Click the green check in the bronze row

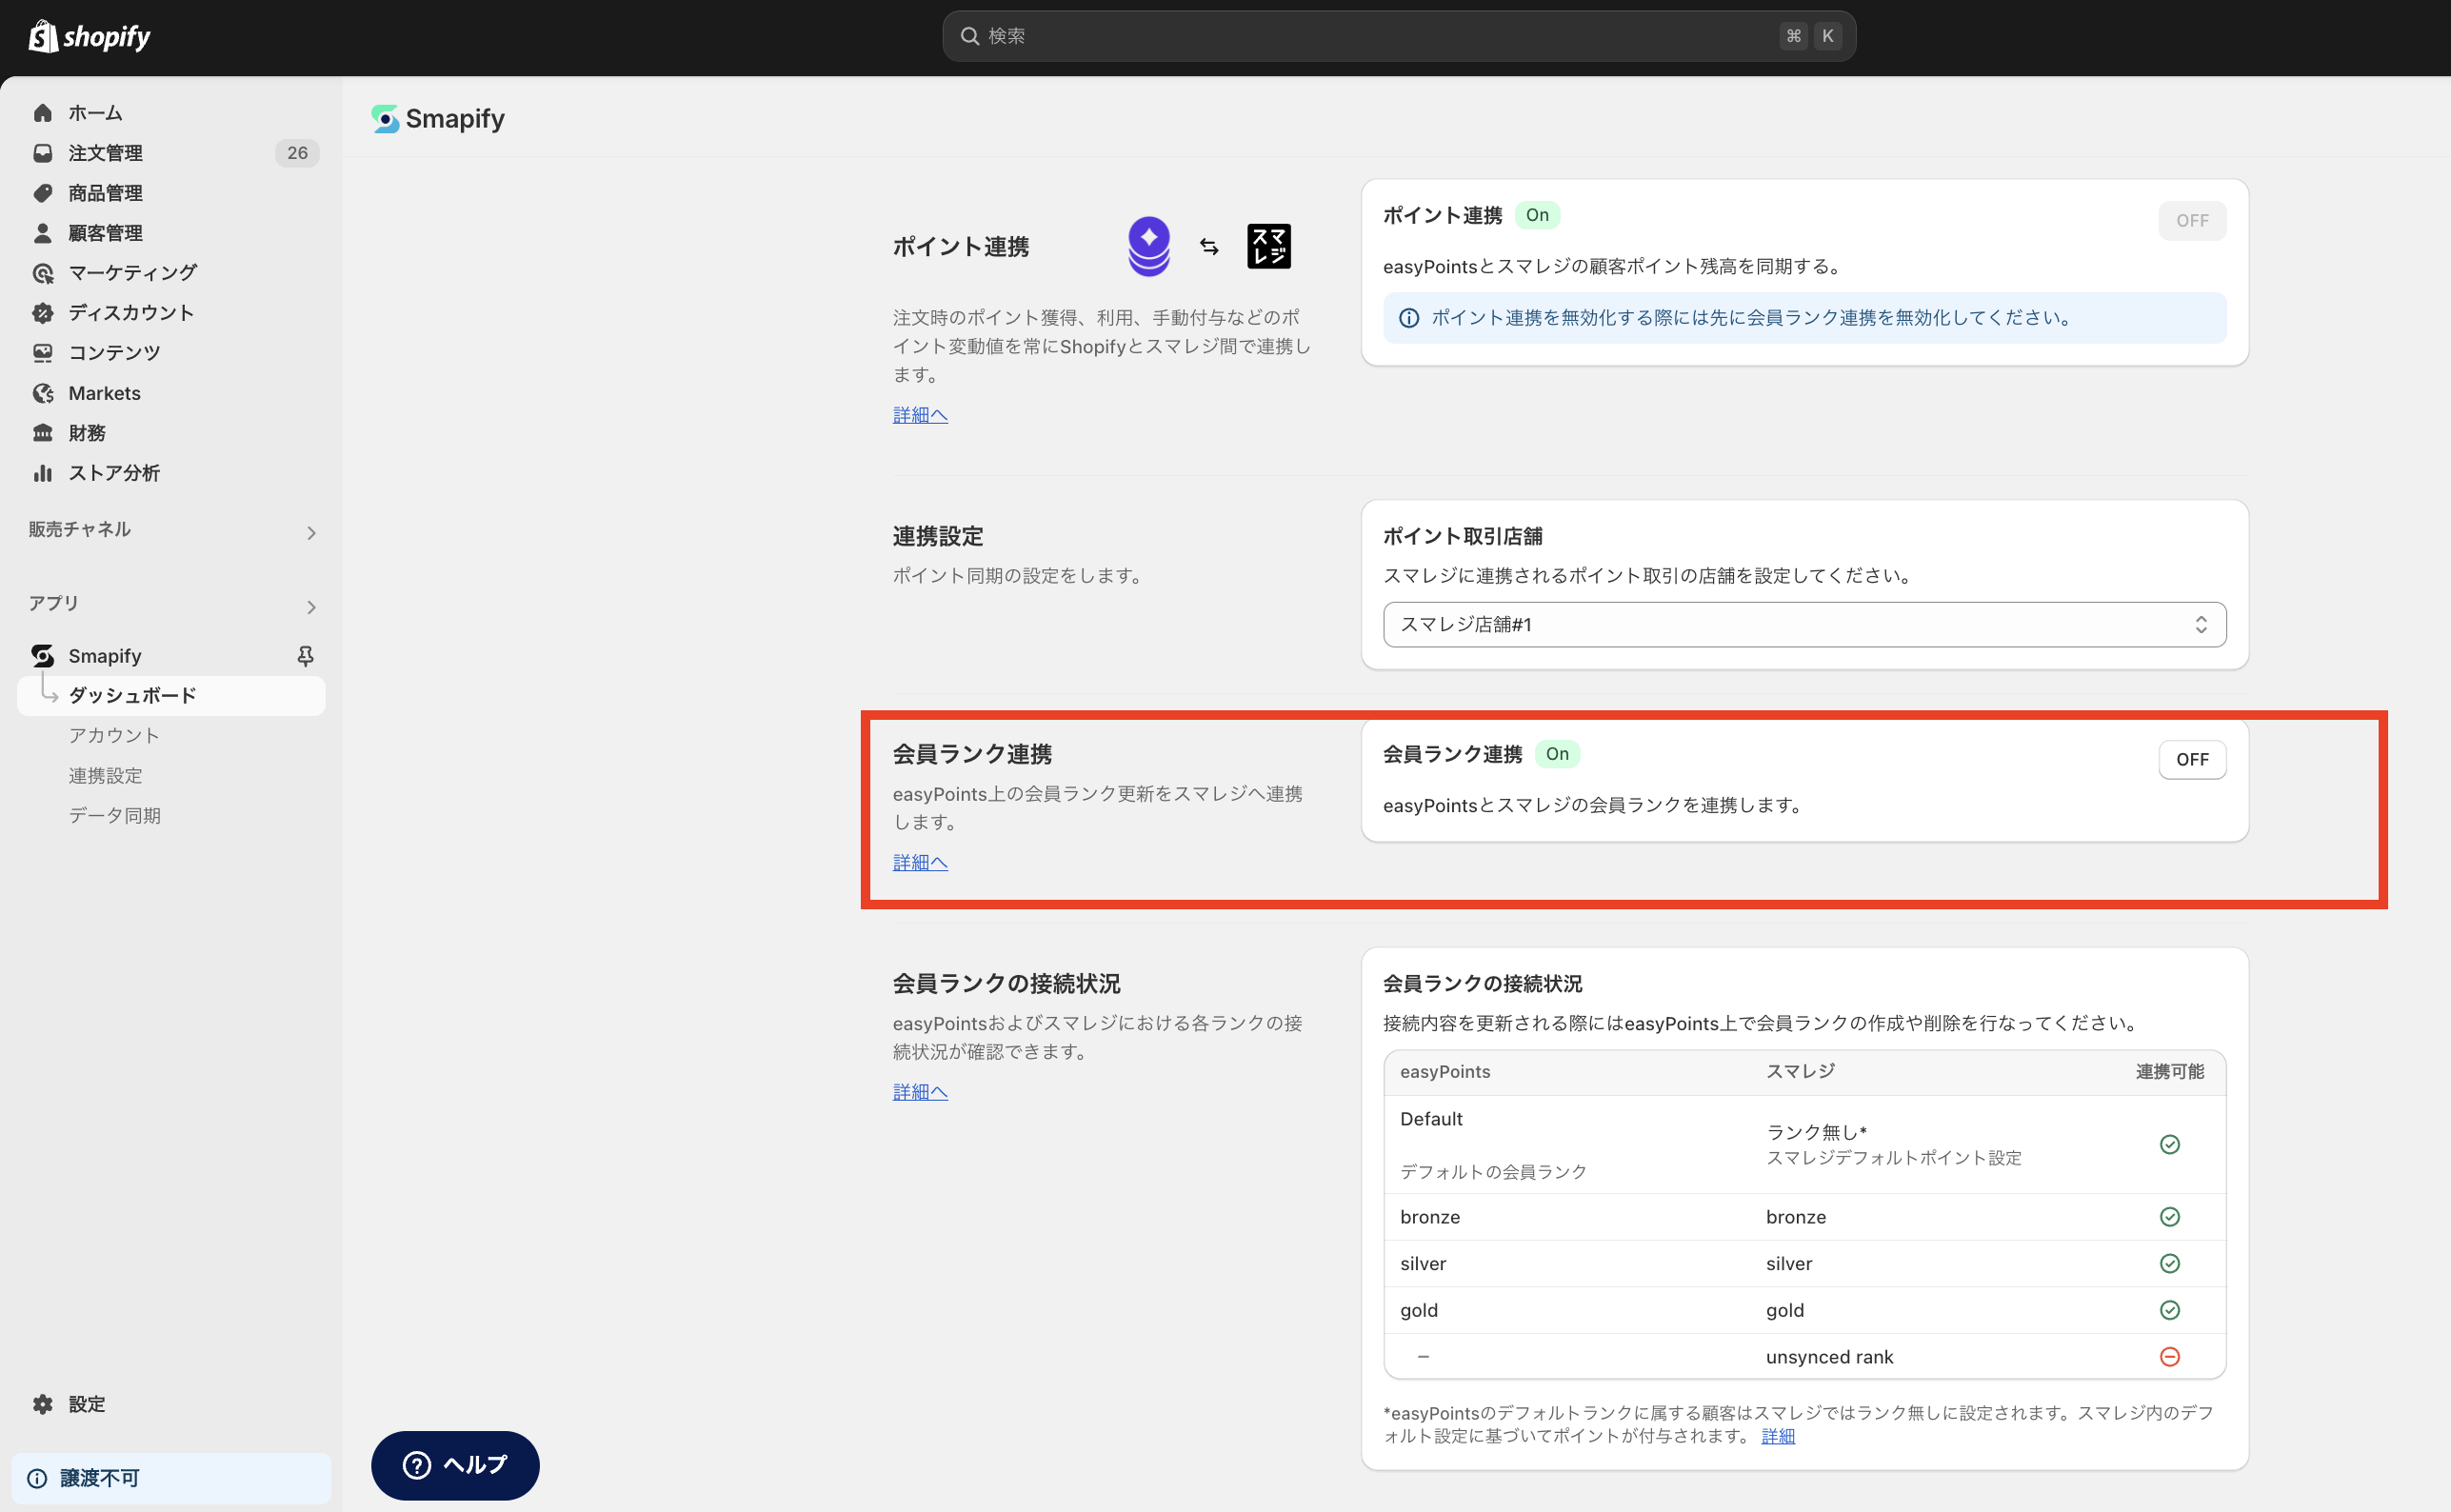2169,1217
